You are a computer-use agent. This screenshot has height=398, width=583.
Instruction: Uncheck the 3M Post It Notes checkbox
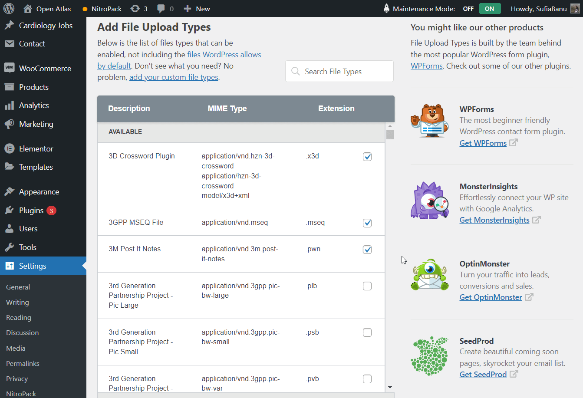pos(367,250)
